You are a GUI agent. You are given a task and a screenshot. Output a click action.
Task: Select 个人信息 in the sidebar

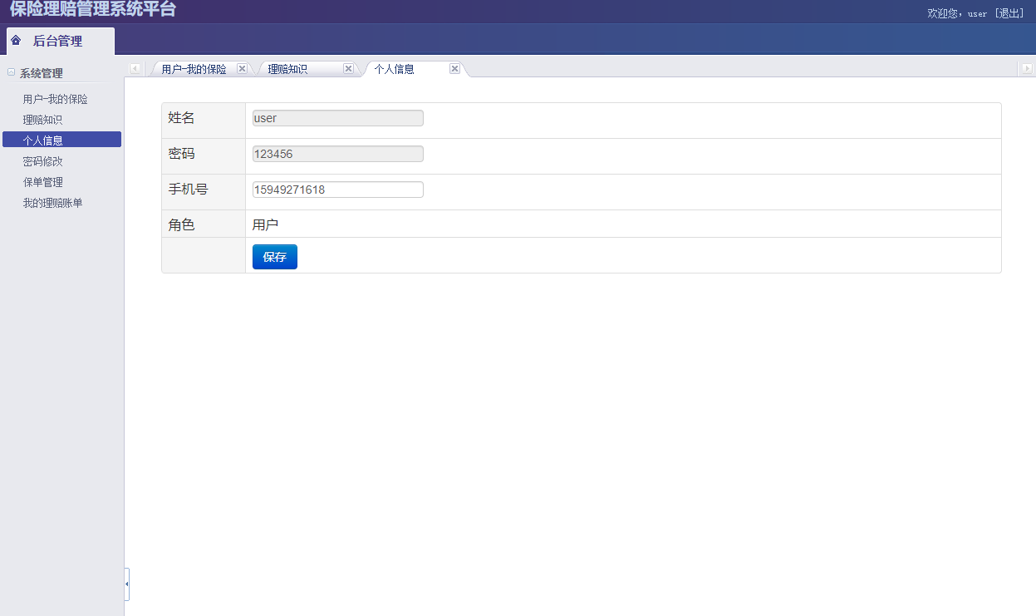[61, 140]
